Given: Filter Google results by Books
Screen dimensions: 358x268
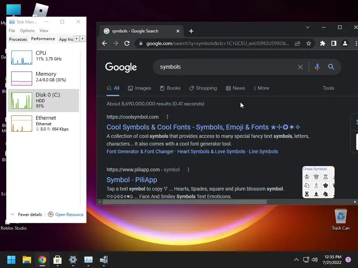Looking at the screenshot, I should point(170,88).
